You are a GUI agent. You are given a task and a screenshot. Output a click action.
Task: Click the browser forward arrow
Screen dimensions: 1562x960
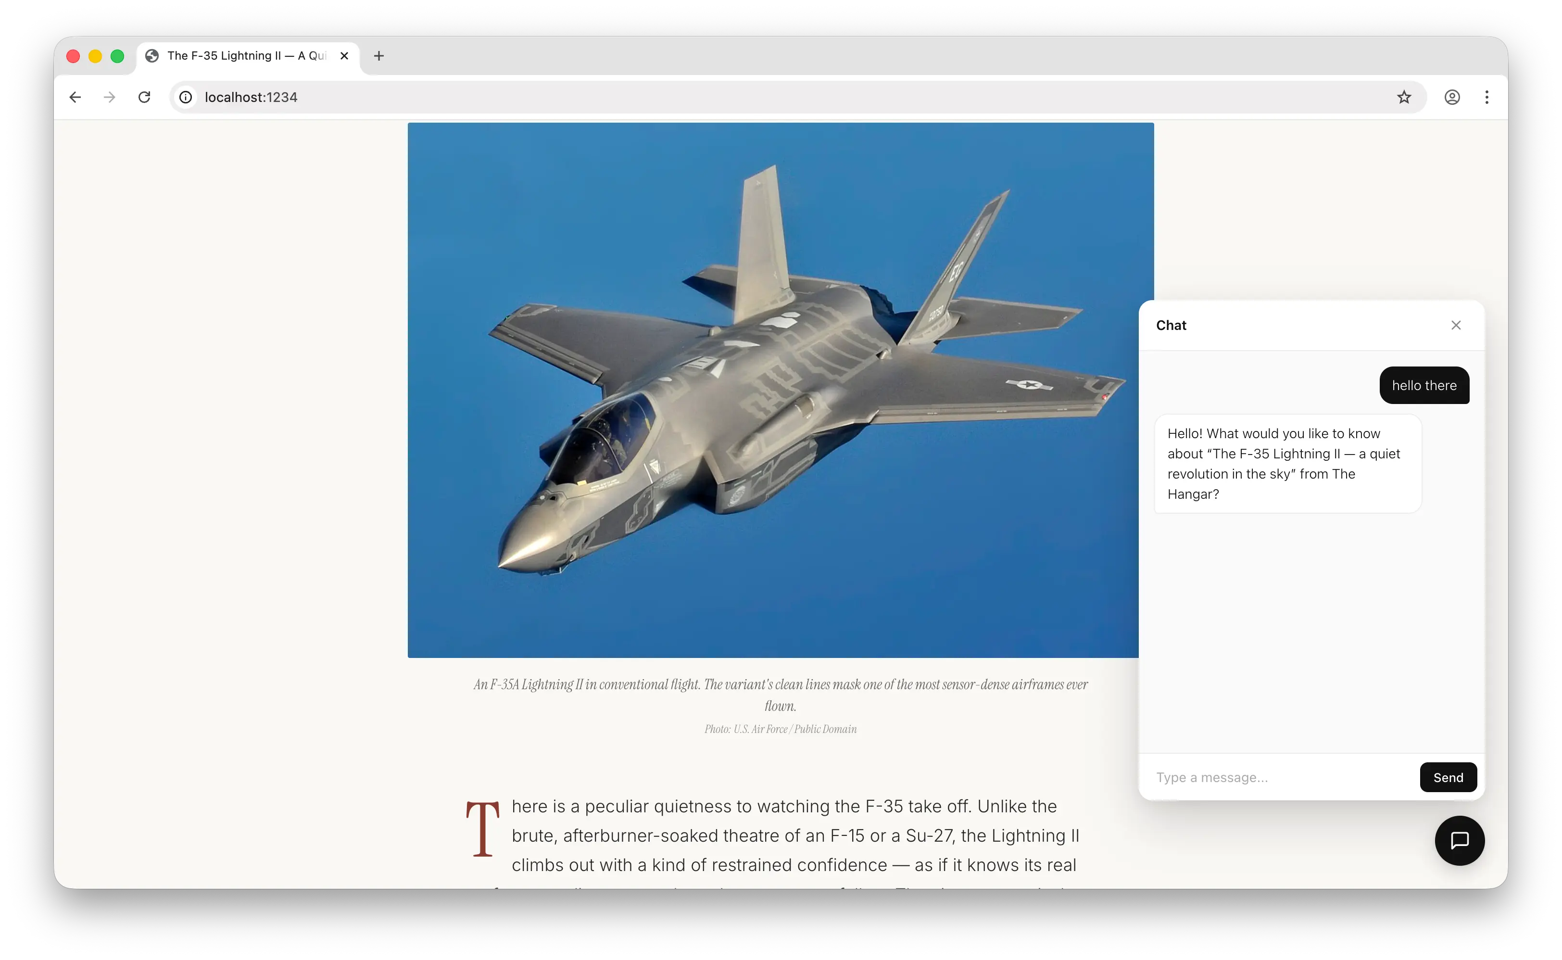110,97
